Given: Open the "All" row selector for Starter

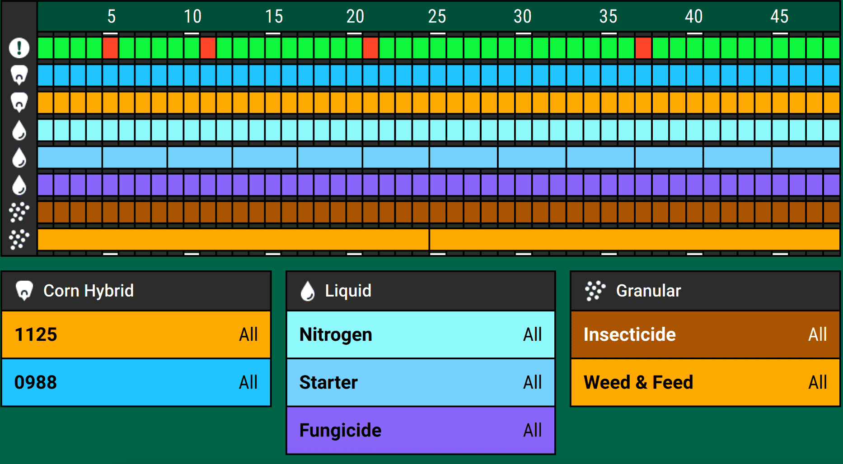Looking at the screenshot, I should 532,382.
